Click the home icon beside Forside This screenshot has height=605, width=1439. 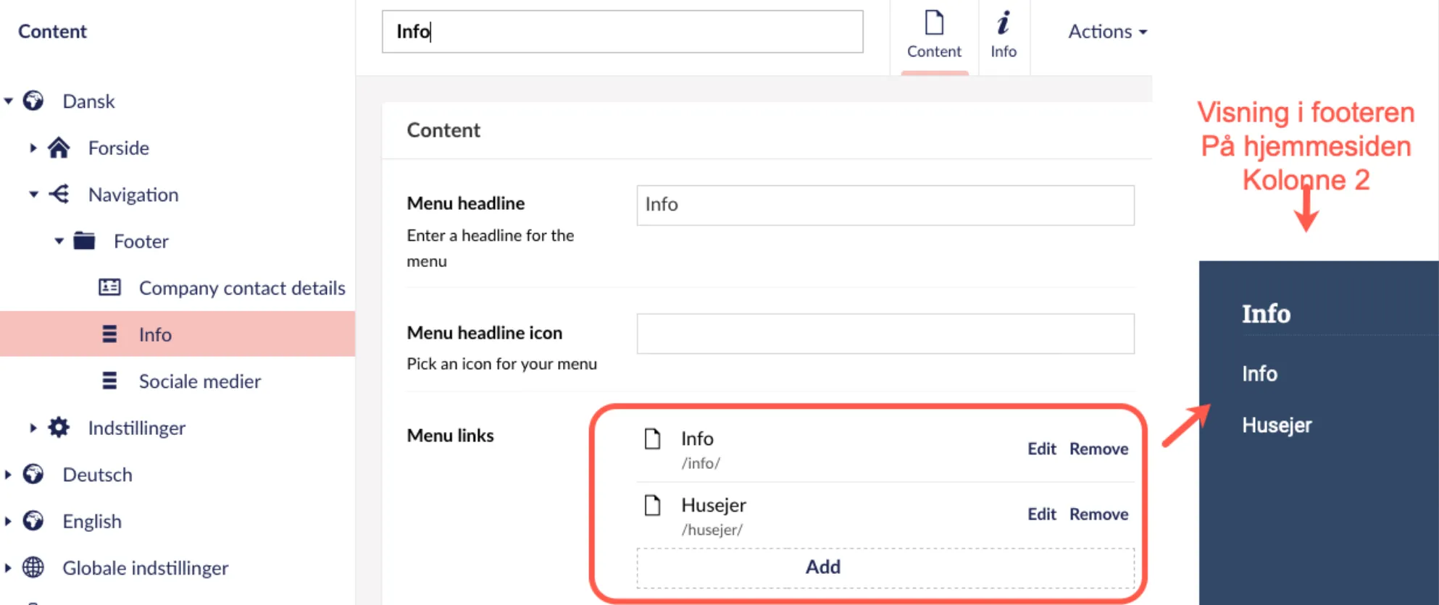coord(59,148)
